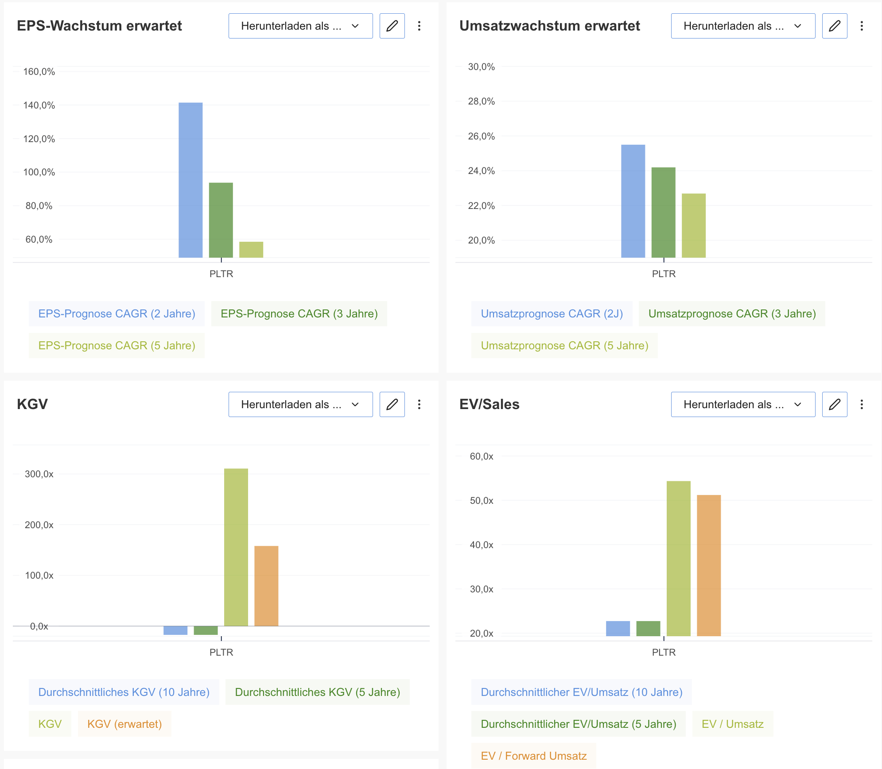The height and width of the screenshot is (769, 882).
Task: Toggle Umsatzprognose CAGR (3 Jahre) legend item
Action: [x=732, y=313]
